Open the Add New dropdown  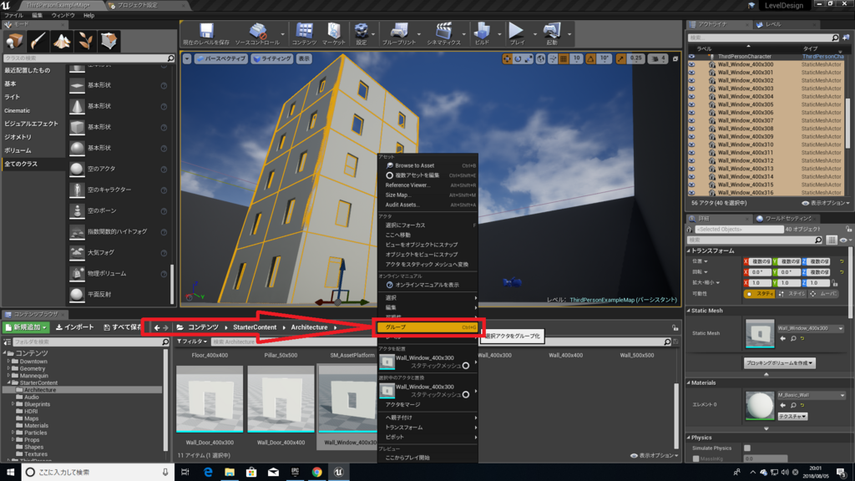26,327
